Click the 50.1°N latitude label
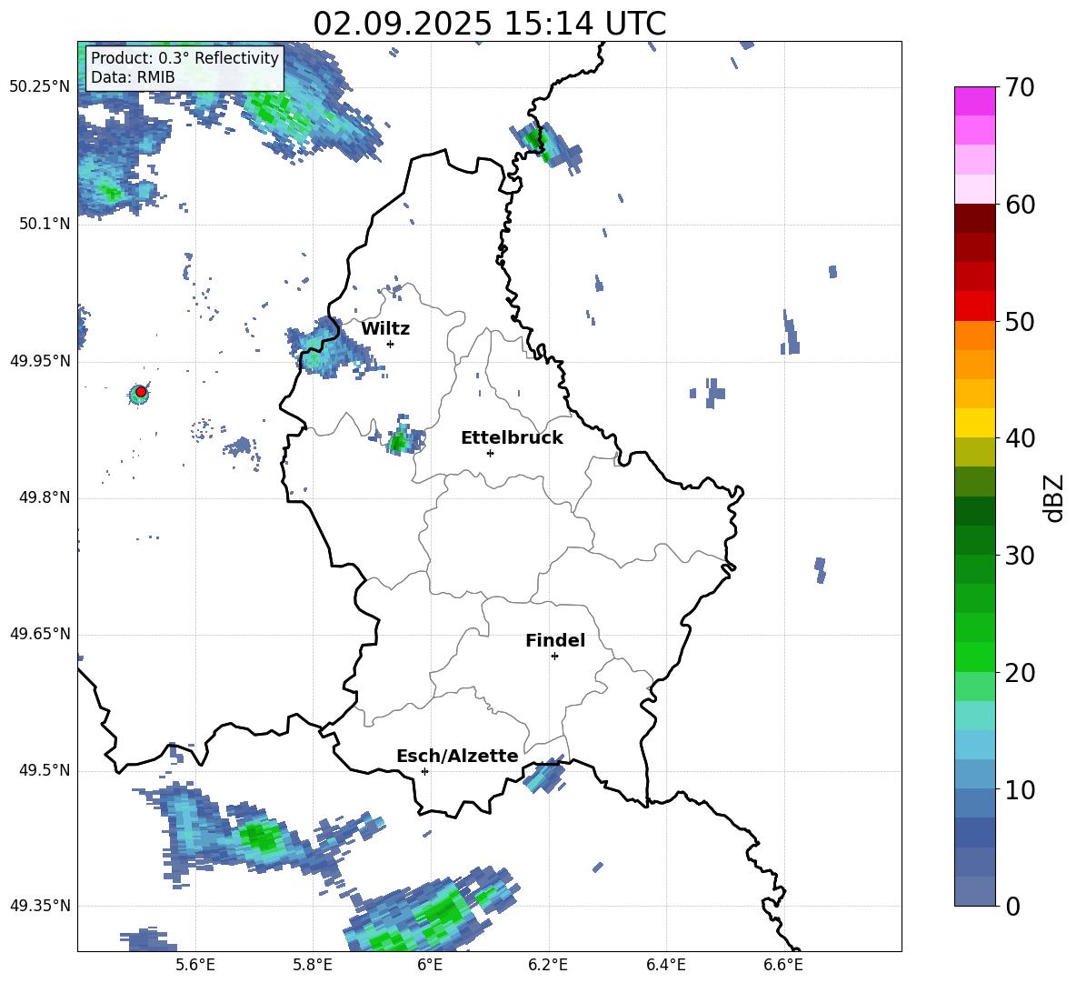 pyautogui.click(x=45, y=224)
